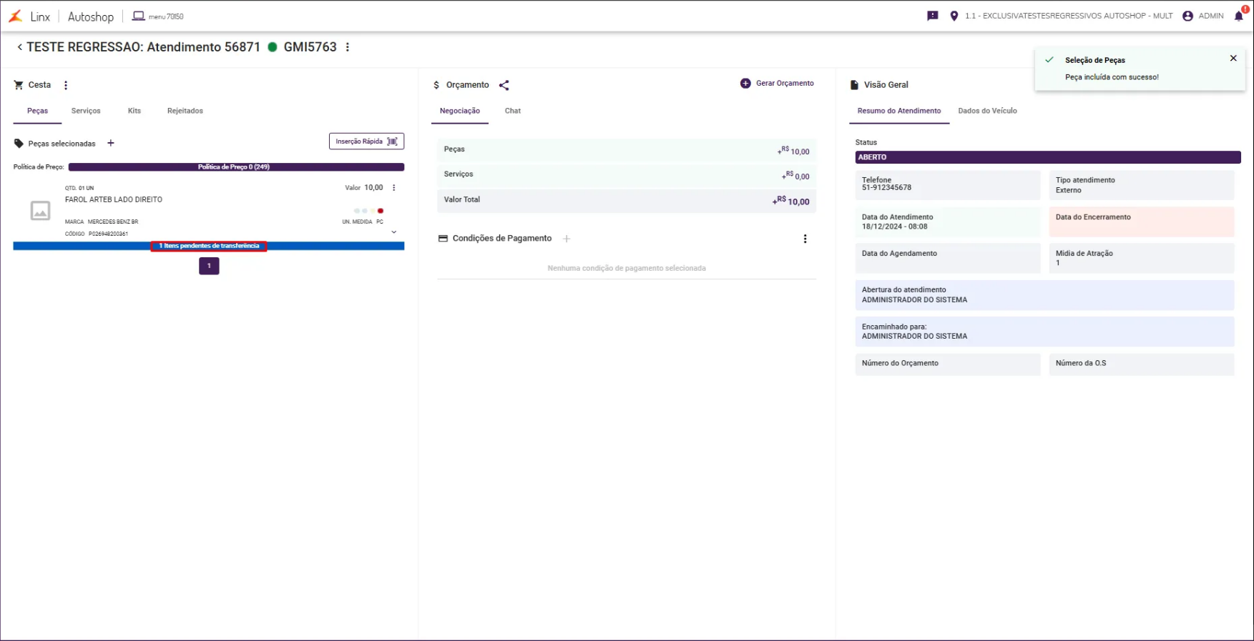Dismiss the Seleção de Peças notification
This screenshot has width=1254, height=641.
(1233, 59)
